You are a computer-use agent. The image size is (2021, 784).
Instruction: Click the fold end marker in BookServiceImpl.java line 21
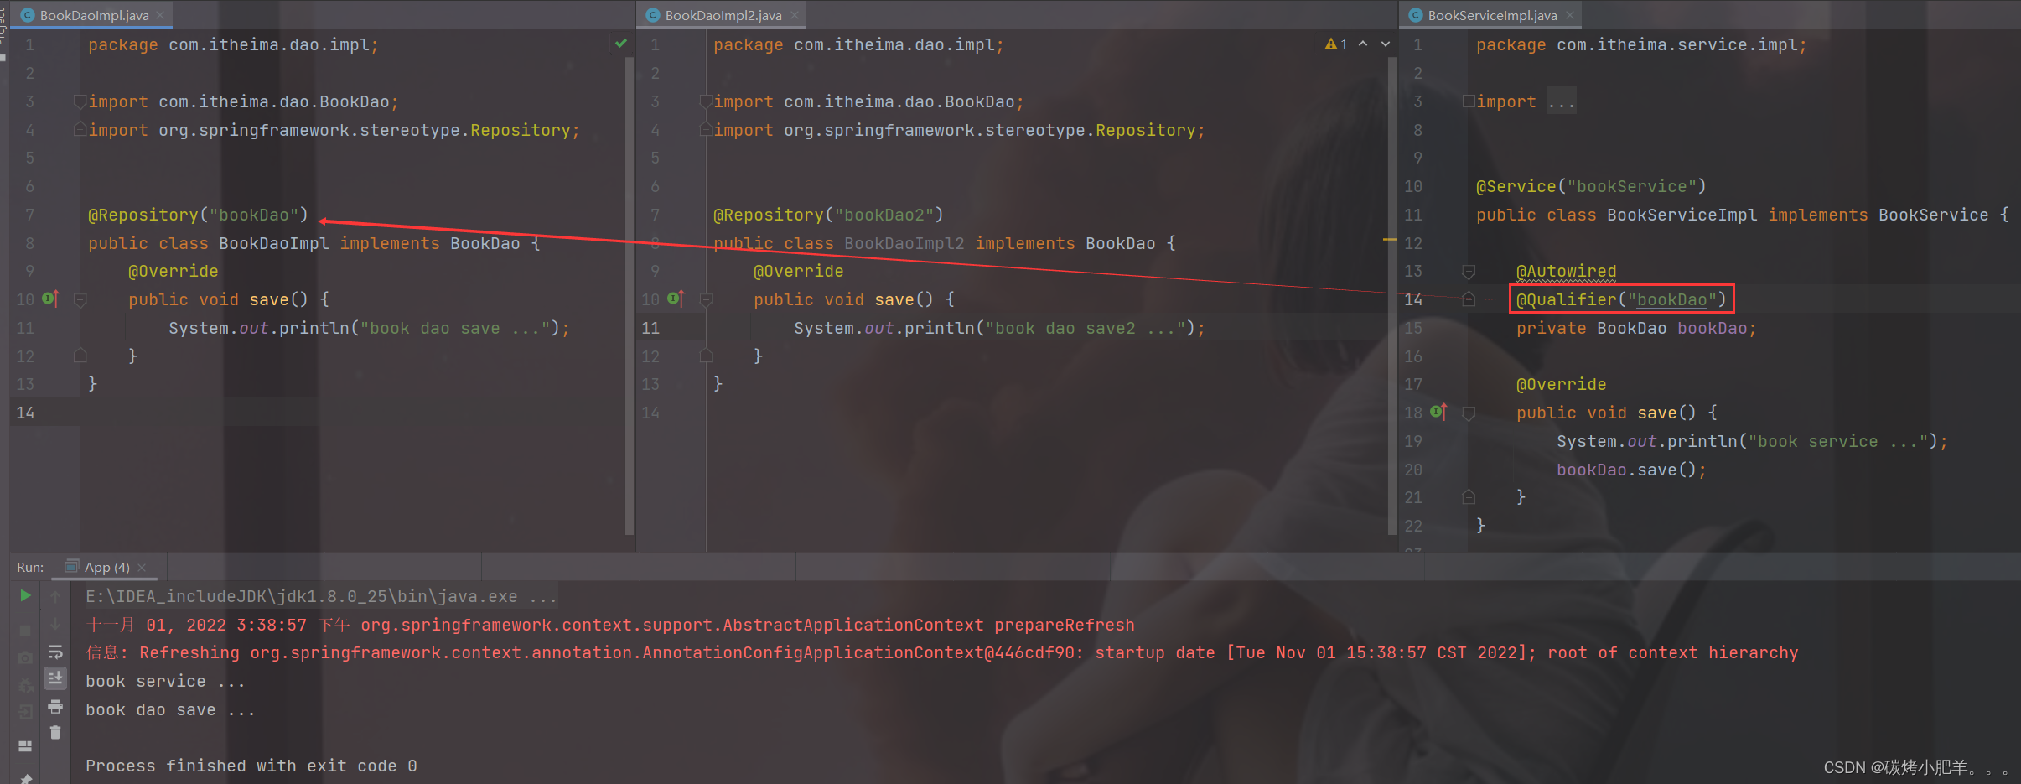pos(1469,497)
